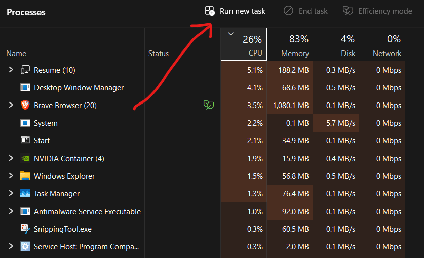This screenshot has height=258, width=424.
Task: Expand the Resume (10) process group
Action: 11,70
